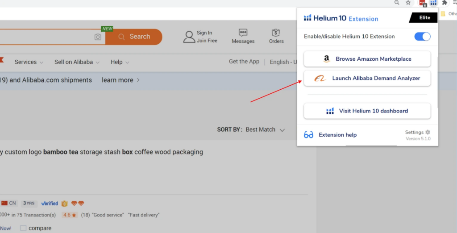The image size is (457, 233).
Task: Open bamboo tea storage box product title
Action: 101,152
